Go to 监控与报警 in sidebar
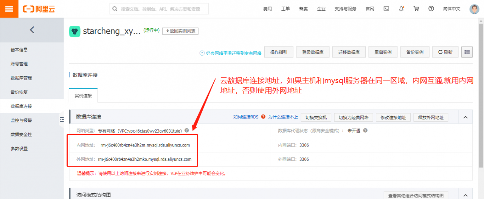 [x=21, y=120]
